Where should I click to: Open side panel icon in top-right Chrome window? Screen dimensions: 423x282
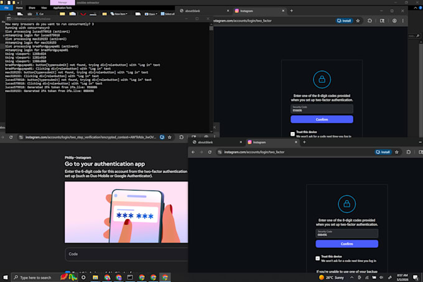(x=382, y=21)
